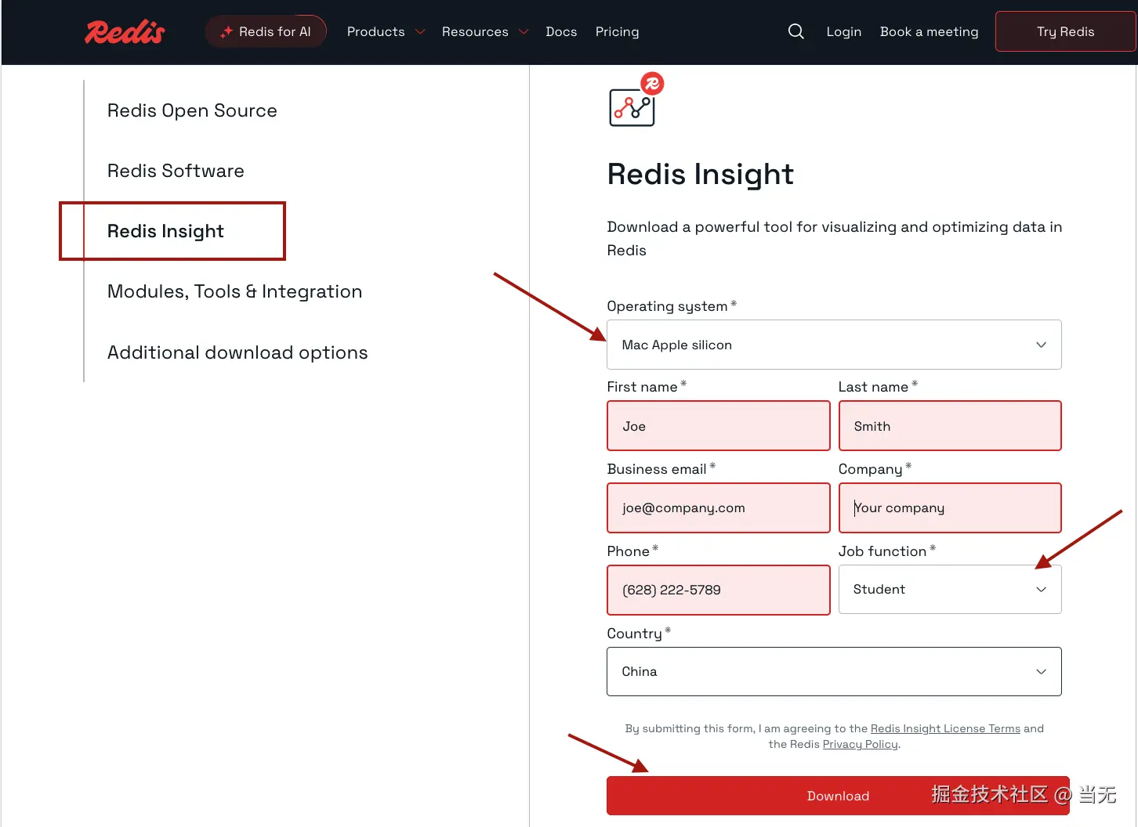Open the Products menu
This screenshot has height=827, width=1138.
click(385, 31)
